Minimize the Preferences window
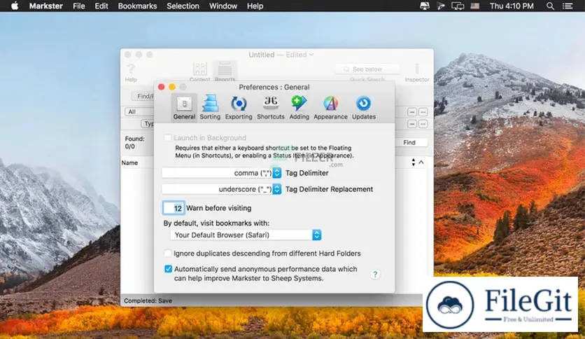 tap(172, 87)
